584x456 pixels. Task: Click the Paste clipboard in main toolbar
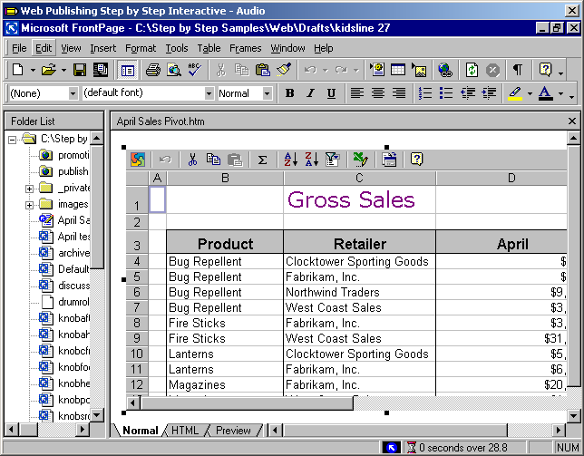tap(263, 70)
